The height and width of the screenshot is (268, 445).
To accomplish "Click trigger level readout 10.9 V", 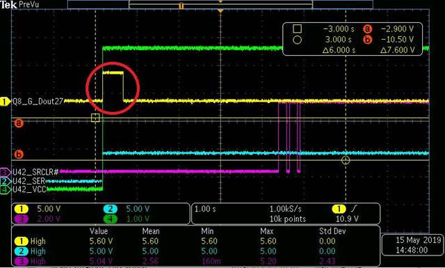I will click(347, 219).
